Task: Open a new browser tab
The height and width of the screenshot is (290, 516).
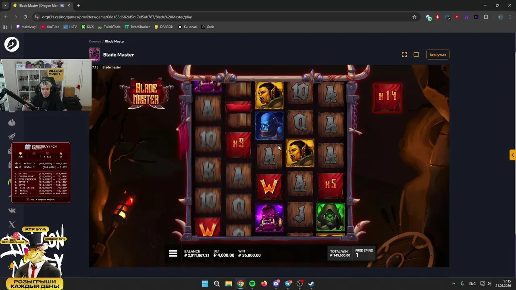Action: click(78, 6)
